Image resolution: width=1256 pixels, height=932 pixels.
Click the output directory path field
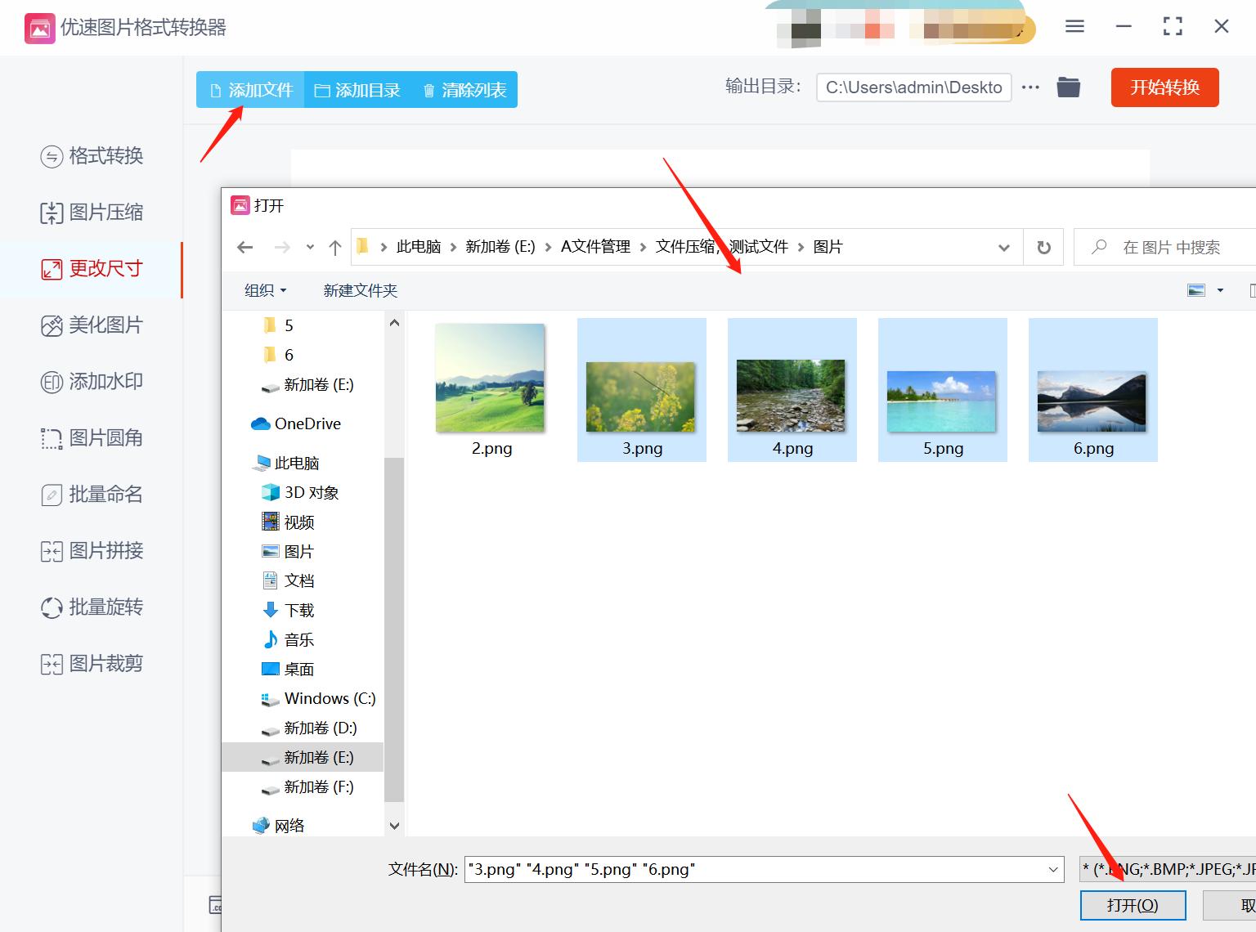[x=913, y=87]
